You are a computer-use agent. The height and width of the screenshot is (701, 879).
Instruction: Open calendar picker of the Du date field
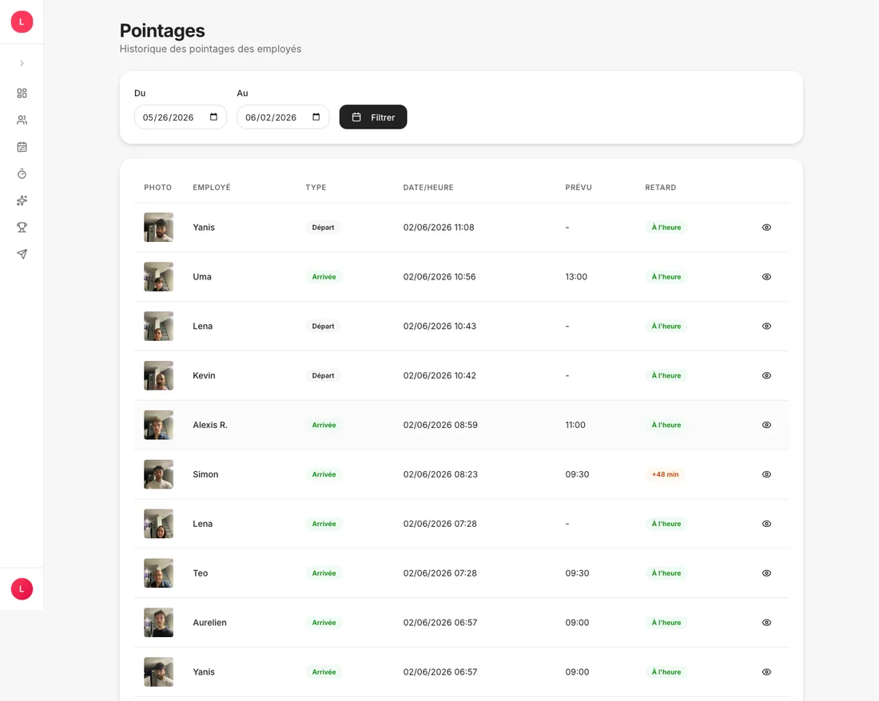213,117
